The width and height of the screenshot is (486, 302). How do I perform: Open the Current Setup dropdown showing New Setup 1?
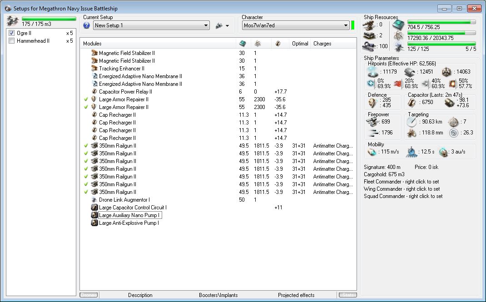click(151, 25)
